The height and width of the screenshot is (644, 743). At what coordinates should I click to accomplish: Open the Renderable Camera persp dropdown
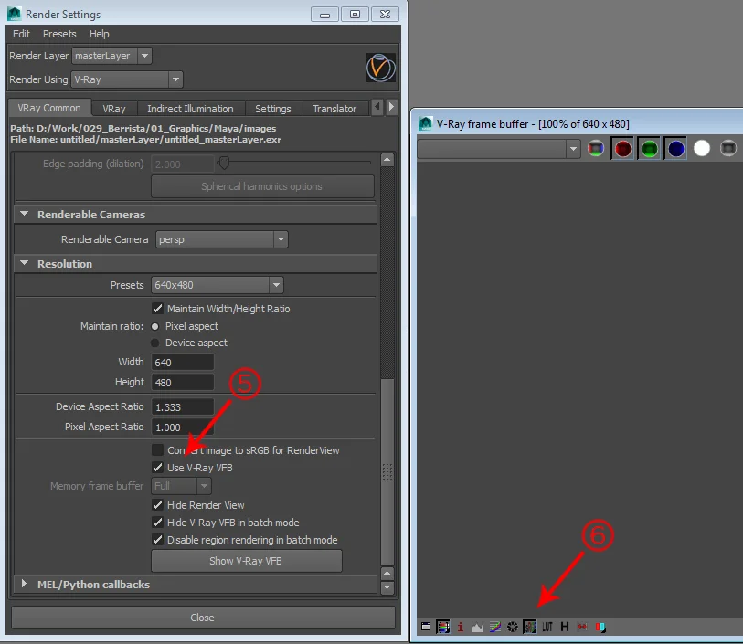pyautogui.click(x=222, y=239)
